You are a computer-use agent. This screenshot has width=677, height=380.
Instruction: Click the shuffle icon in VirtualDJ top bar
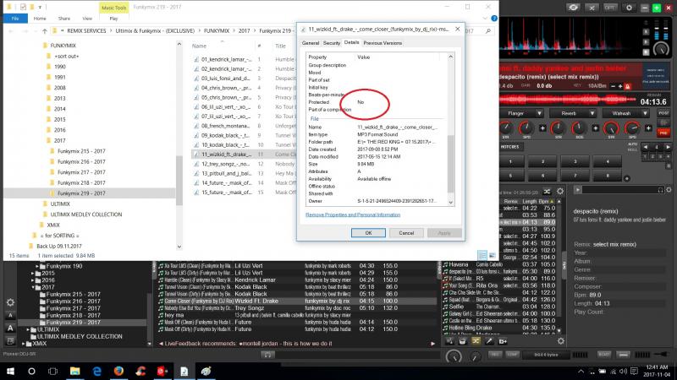(592, 8)
